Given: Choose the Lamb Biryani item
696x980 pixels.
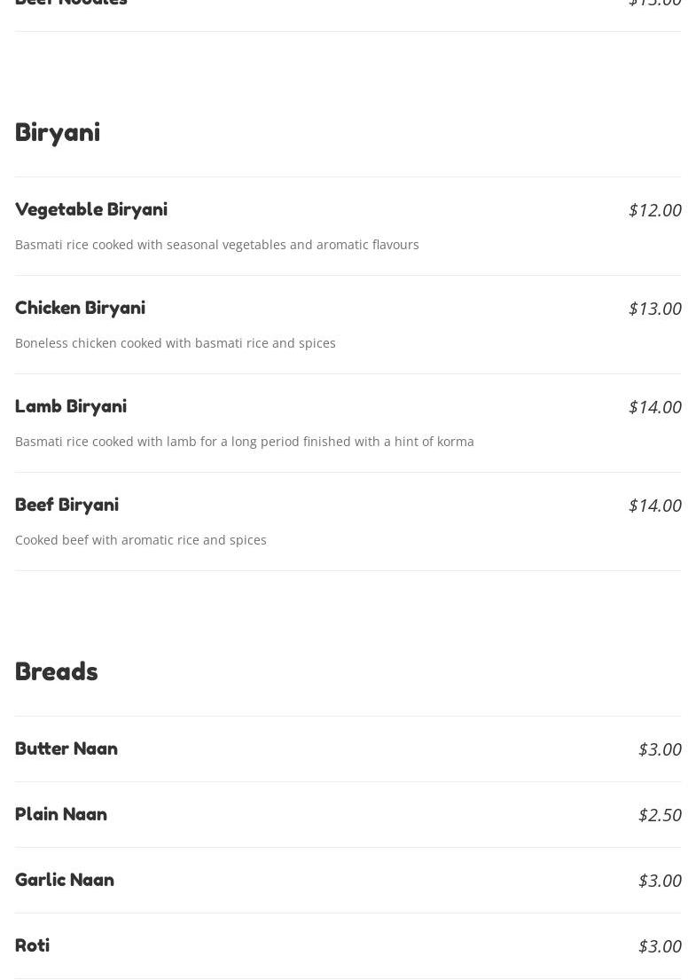Looking at the screenshot, I should tap(71, 406).
